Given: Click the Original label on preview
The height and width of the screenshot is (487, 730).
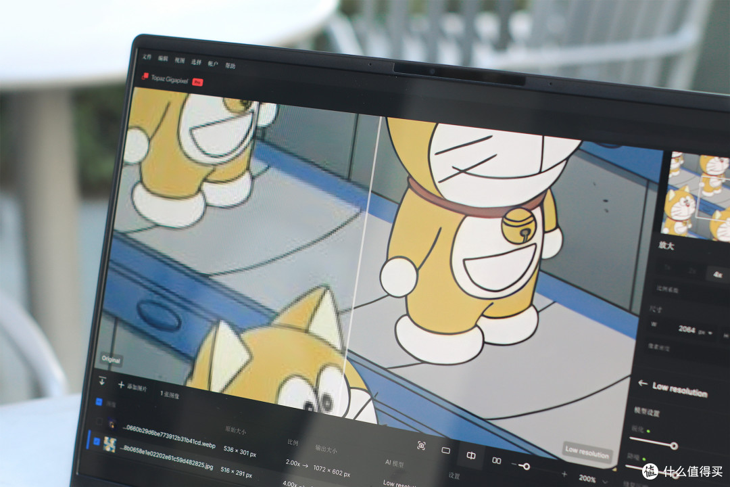Looking at the screenshot, I should click(x=111, y=359).
